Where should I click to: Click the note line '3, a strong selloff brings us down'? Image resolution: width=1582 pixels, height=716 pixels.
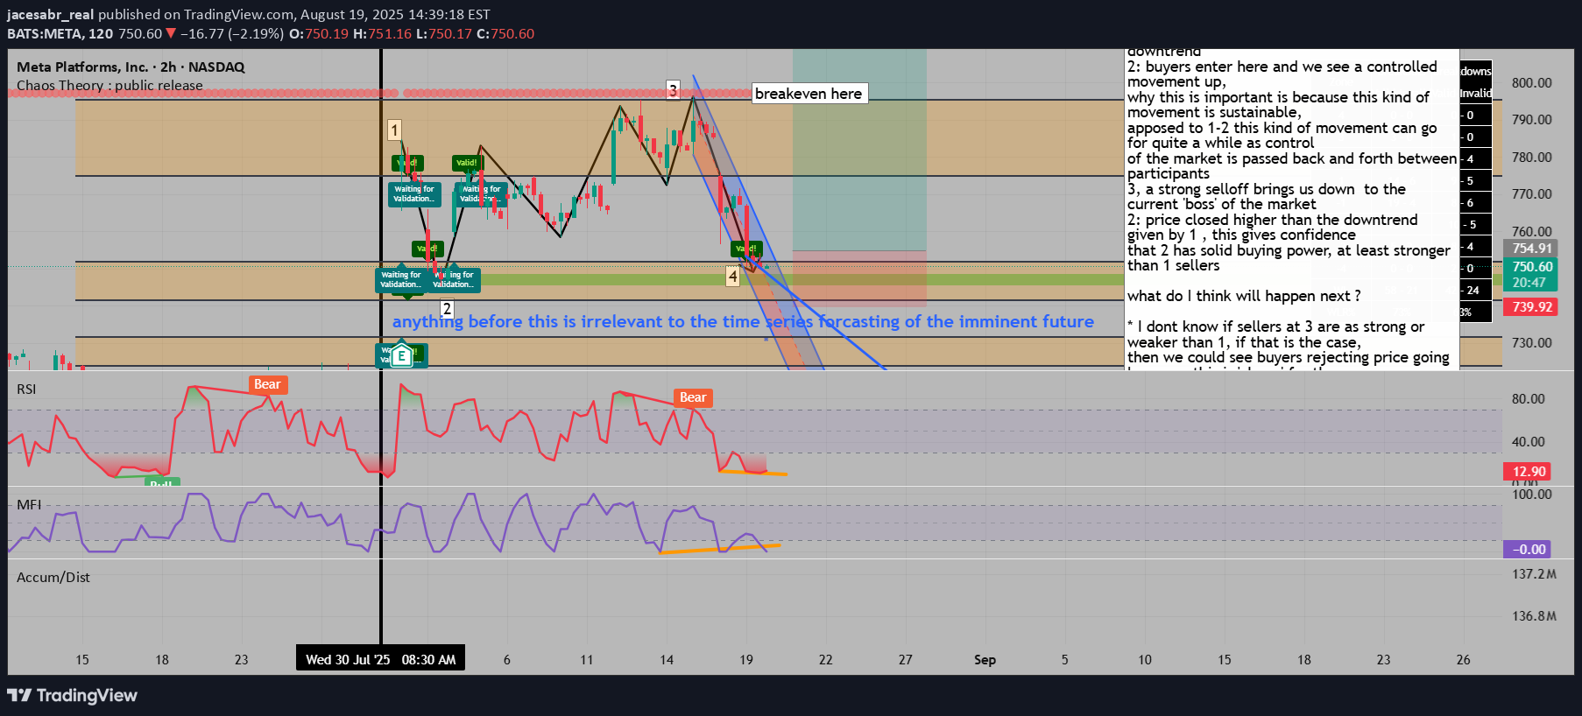point(1267,189)
